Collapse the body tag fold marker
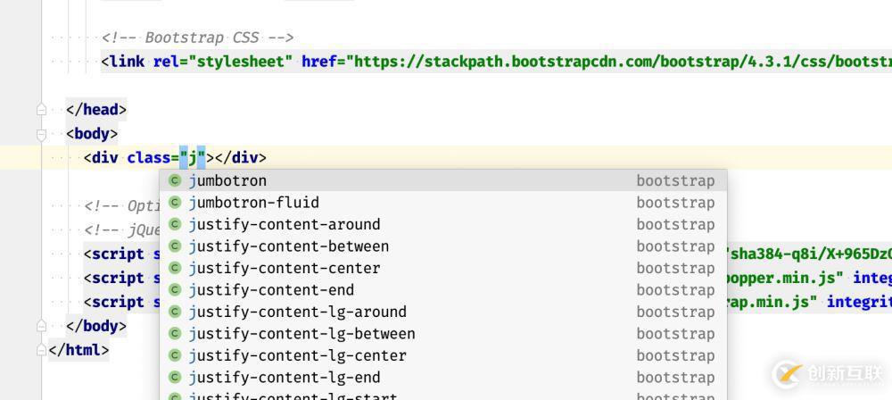 click(x=41, y=135)
